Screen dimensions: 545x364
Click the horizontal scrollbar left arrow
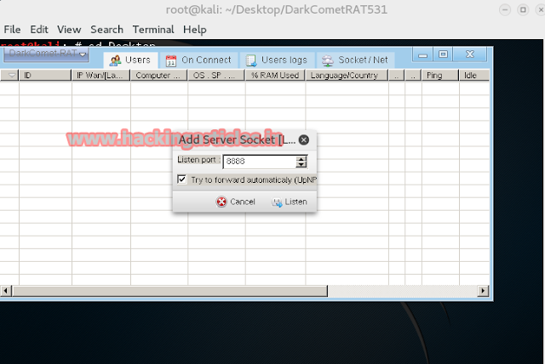tap(6, 291)
